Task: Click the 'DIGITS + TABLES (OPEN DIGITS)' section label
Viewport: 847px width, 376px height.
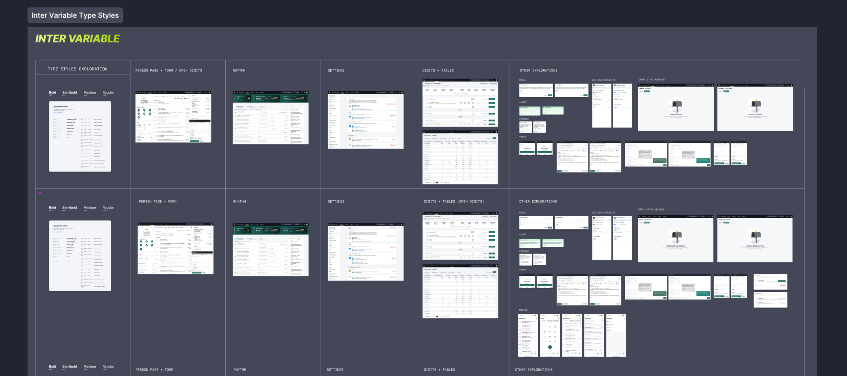Action: [x=454, y=201]
